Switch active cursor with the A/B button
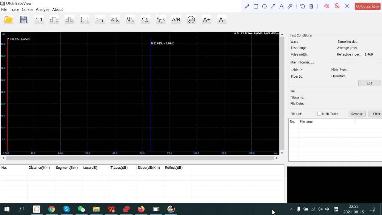The height and width of the screenshot is (215, 382). click(176, 20)
